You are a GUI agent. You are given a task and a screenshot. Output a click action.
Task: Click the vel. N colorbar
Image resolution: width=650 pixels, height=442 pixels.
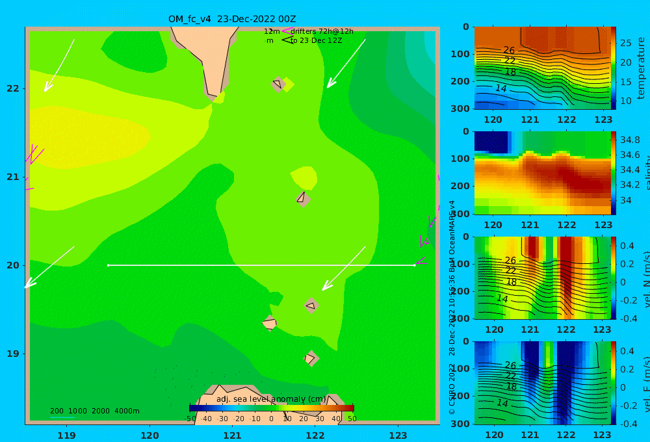coord(613,278)
